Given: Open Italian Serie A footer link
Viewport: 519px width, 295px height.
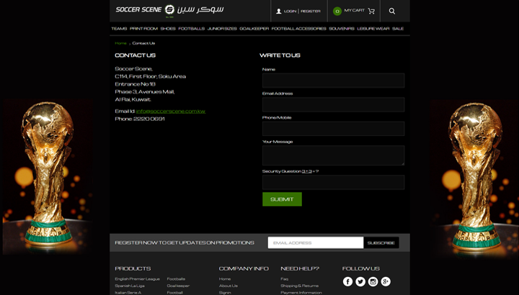Looking at the screenshot, I should click(128, 292).
